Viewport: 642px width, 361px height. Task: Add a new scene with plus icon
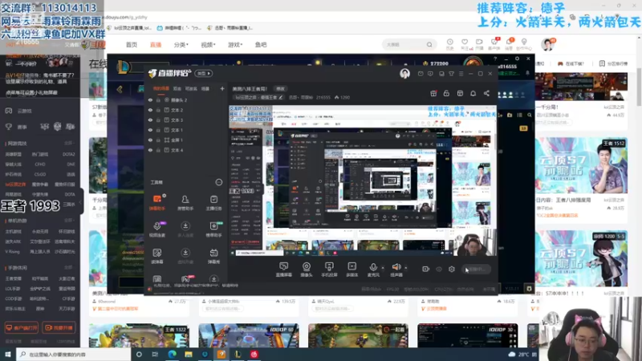coord(222,88)
